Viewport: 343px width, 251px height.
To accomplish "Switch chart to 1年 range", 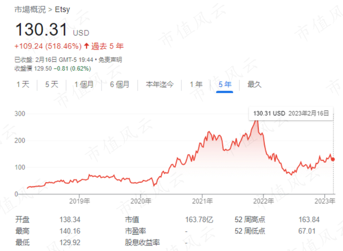I will 196,84.
